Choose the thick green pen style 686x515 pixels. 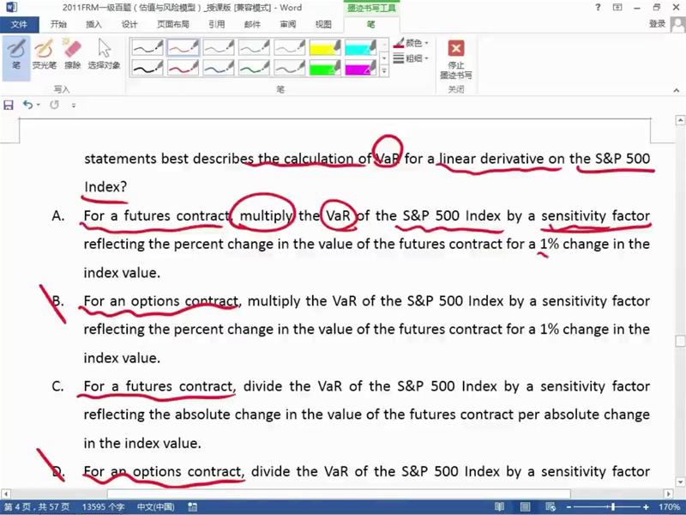pyautogui.click(x=254, y=67)
